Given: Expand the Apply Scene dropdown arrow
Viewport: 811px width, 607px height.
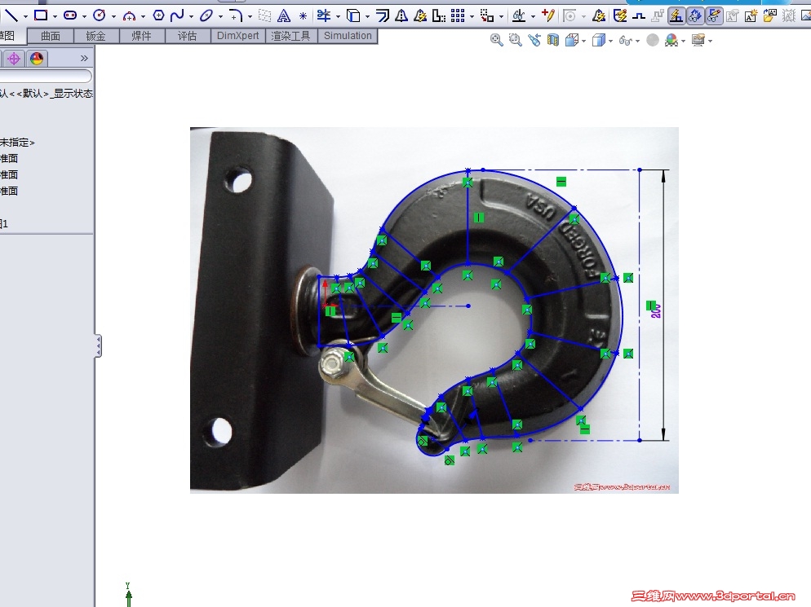Looking at the screenshot, I should click(x=684, y=41).
